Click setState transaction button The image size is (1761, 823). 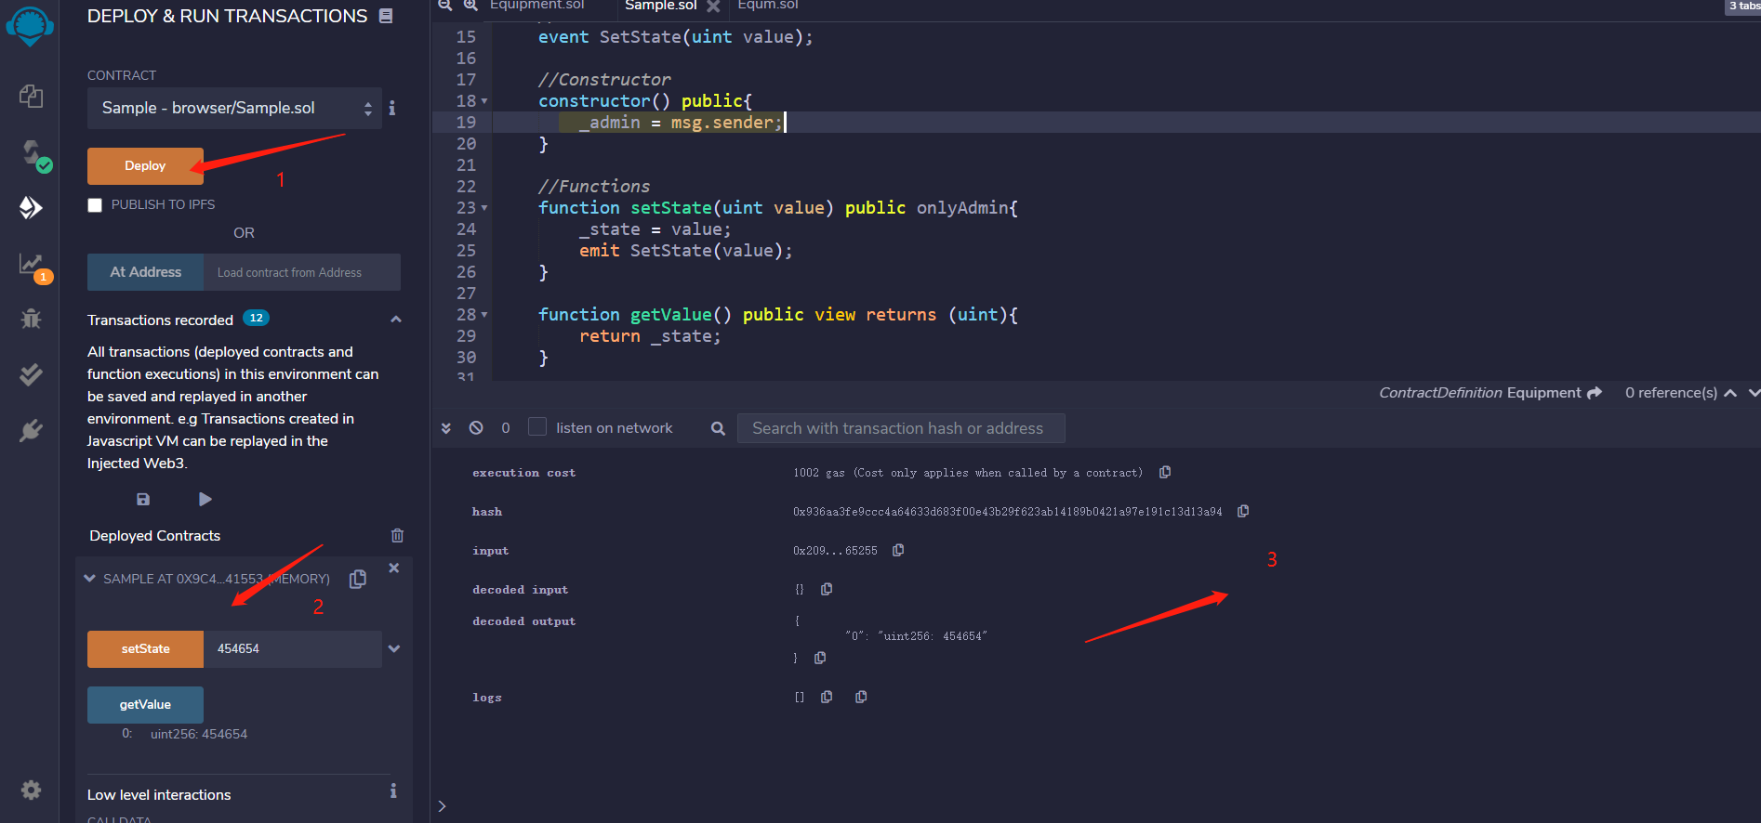(x=145, y=649)
